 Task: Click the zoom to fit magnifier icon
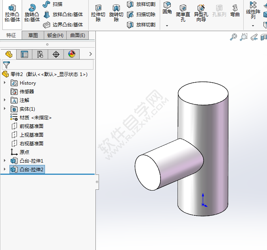coord(233,37)
